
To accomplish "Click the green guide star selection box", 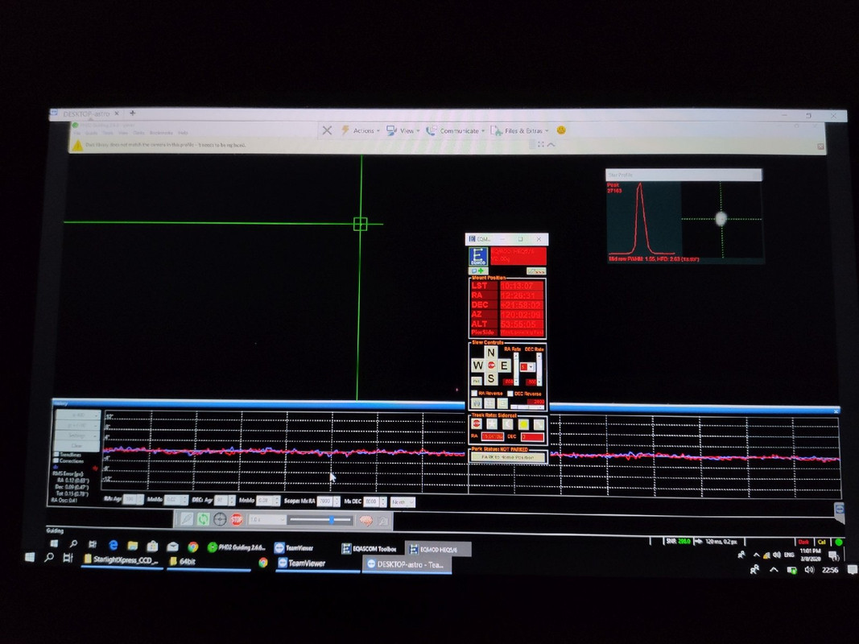I will 360,224.
